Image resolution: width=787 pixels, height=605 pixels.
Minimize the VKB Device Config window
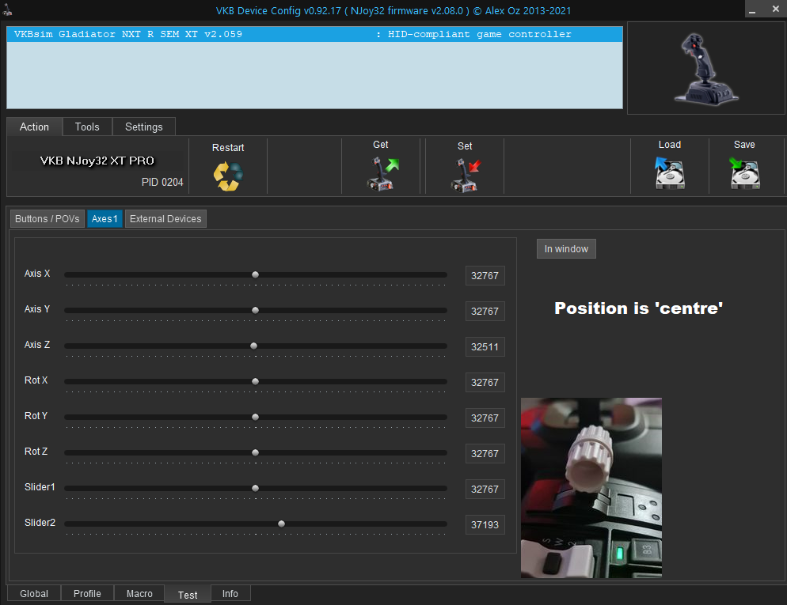pos(752,10)
